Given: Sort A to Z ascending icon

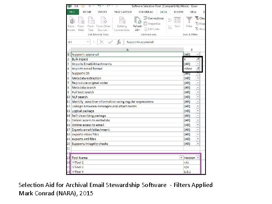Looking at the screenshot, I should 170,20.
